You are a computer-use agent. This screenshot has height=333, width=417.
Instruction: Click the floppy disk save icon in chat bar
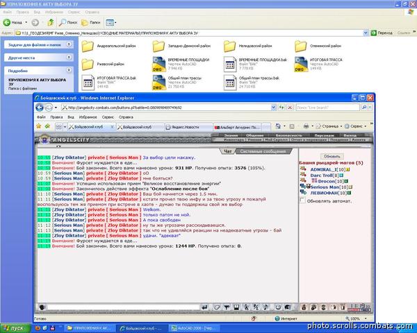pos(236,307)
